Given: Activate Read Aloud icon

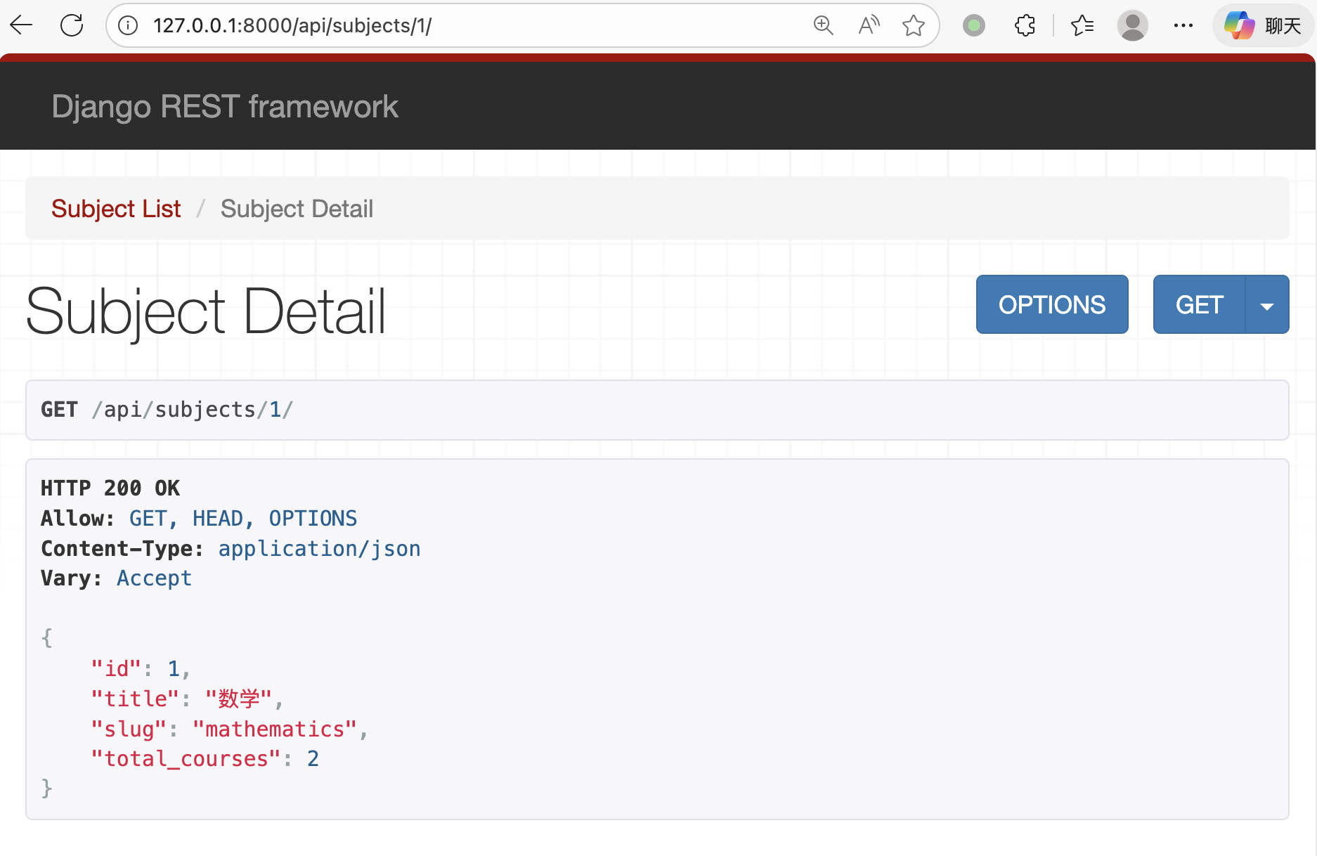Looking at the screenshot, I should (x=869, y=26).
